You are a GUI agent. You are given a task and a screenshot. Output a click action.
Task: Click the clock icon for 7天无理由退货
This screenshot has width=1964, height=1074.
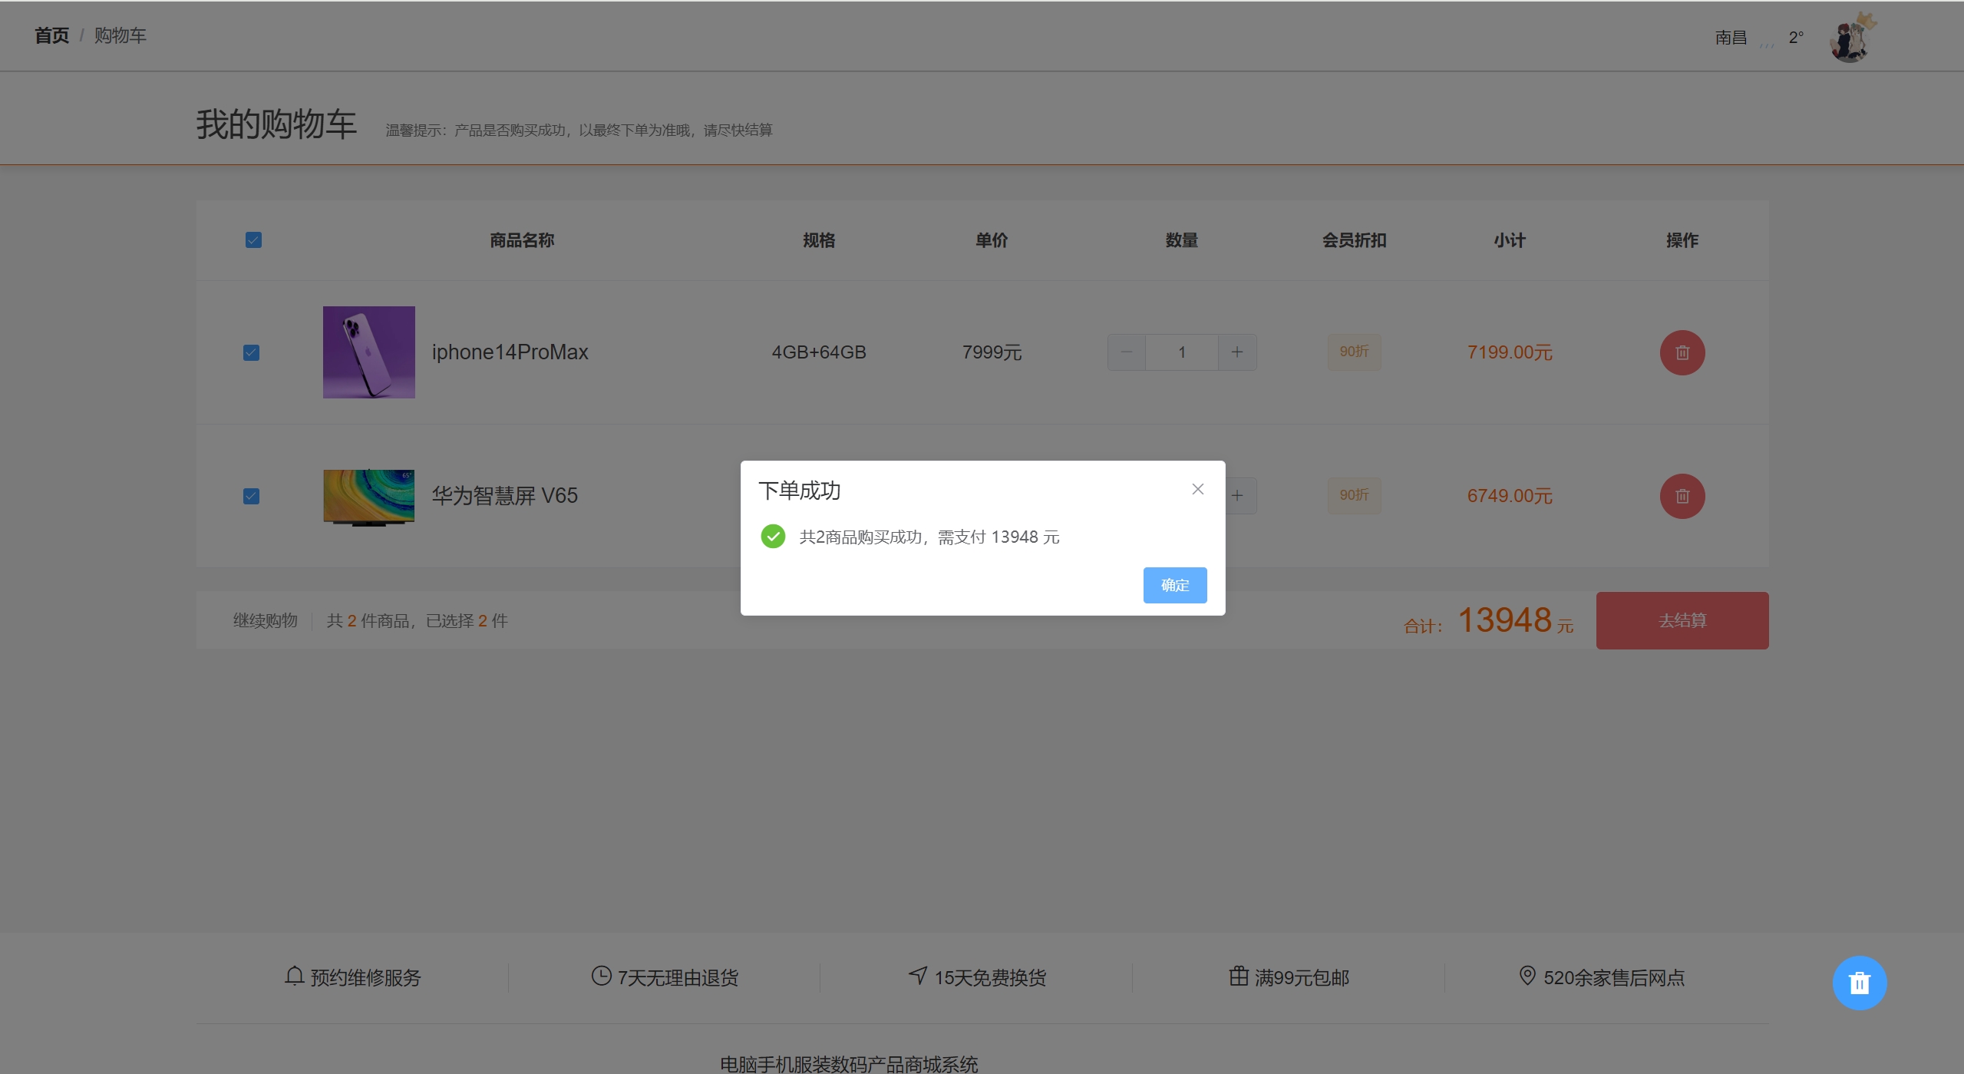tap(601, 976)
